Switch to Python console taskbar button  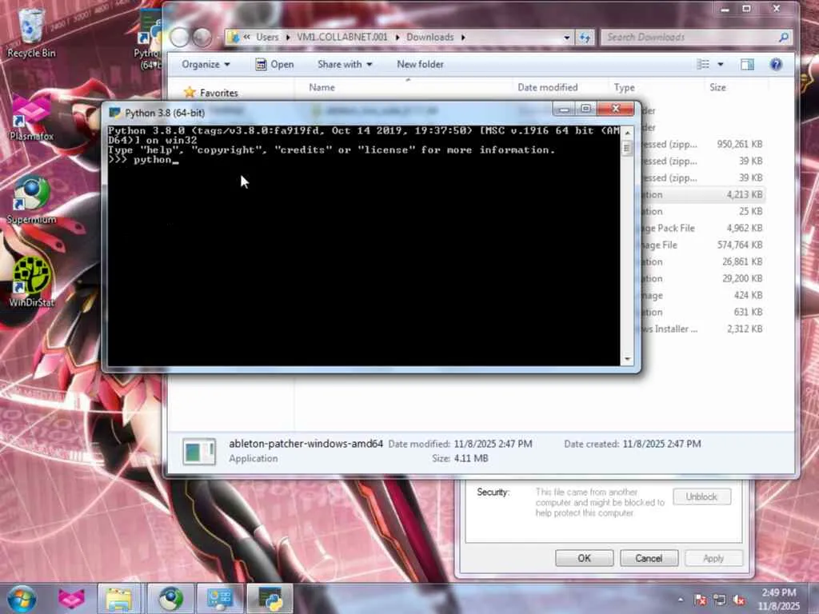tap(270, 599)
